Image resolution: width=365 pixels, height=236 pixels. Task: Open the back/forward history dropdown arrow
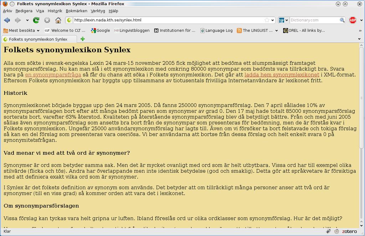(x=27, y=20)
